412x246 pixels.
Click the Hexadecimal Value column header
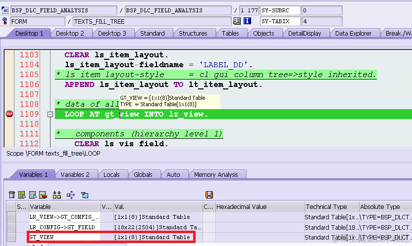point(260,206)
